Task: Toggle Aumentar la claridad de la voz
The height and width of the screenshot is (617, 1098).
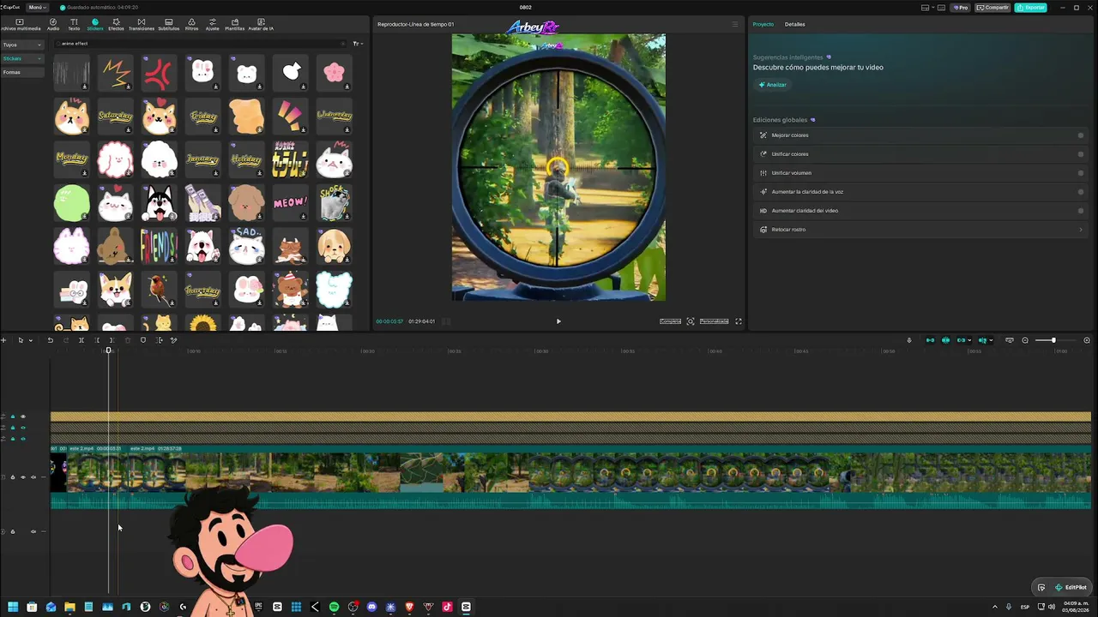Action: click(x=1081, y=192)
